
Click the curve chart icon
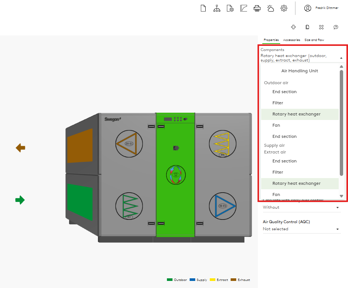pos(244,8)
